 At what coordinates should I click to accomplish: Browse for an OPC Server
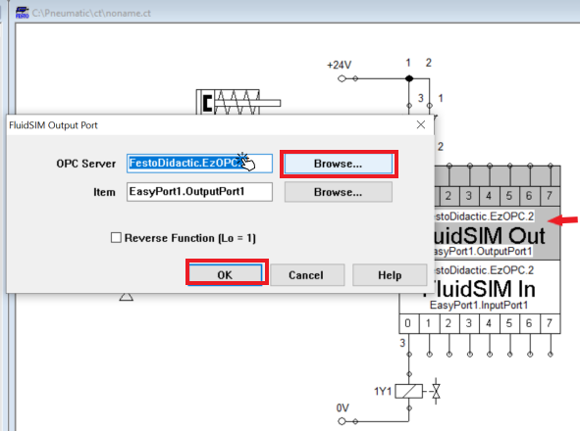coord(338,164)
